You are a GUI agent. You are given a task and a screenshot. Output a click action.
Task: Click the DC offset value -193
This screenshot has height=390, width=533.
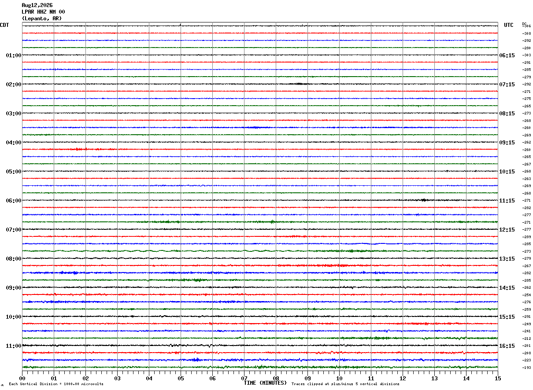tap(526, 368)
